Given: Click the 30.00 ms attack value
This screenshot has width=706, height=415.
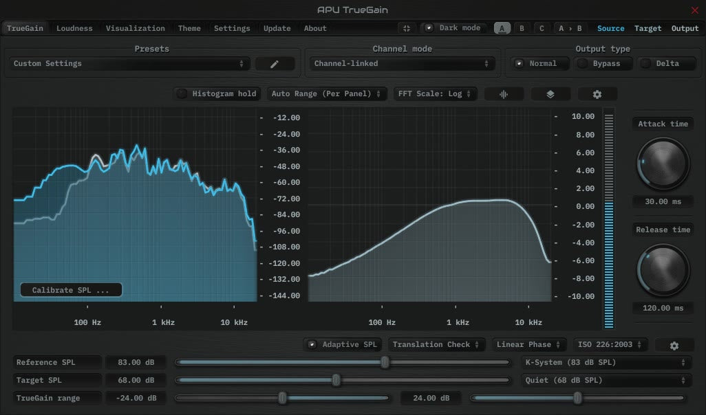Looking at the screenshot, I should click(663, 202).
